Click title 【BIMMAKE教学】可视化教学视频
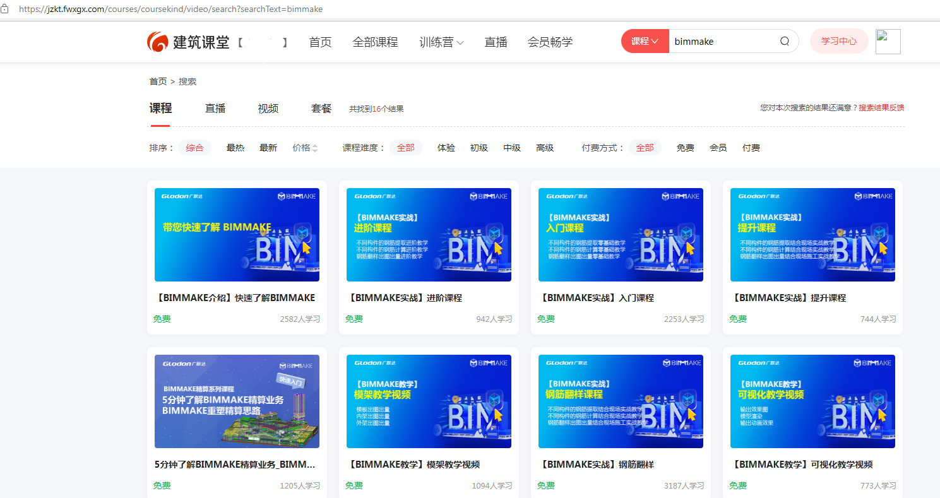The width and height of the screenshot is (940, 498). click(802, 465)
